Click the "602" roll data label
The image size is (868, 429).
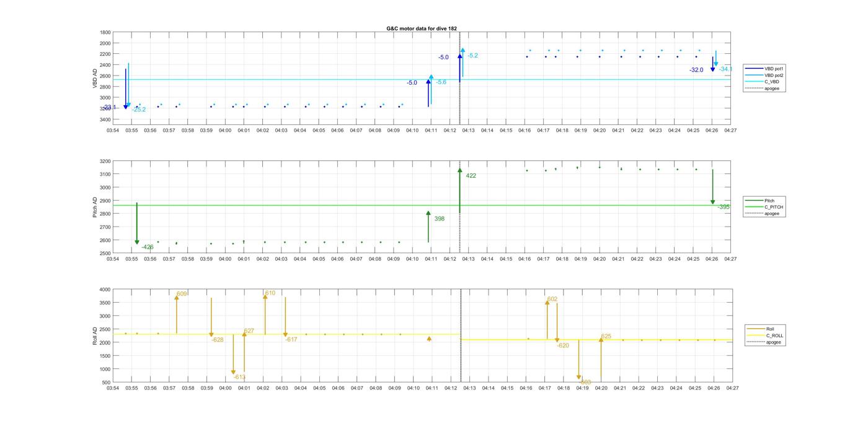coord(552,299)
